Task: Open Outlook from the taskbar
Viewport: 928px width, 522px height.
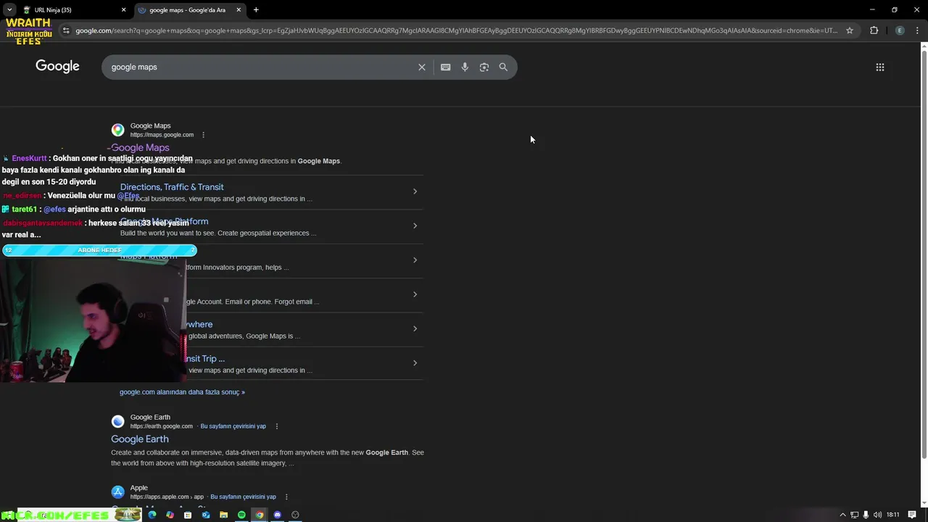Action: tap(206, 515)
